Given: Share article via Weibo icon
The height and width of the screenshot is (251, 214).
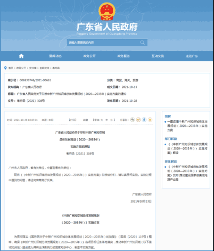Looking at the screenshot, I should point(138,120).
